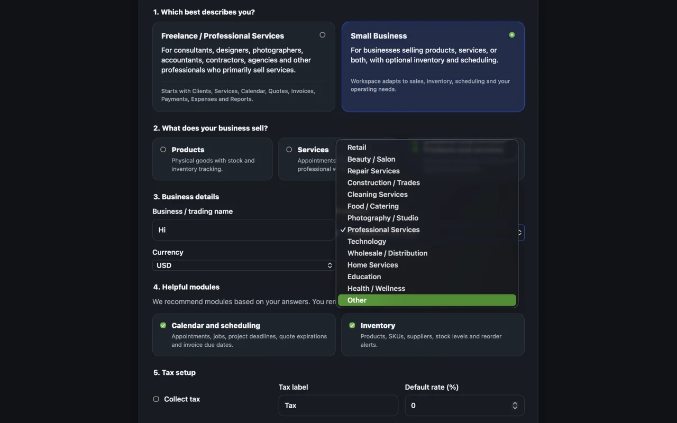Viewport: 677px width, 423px height.
Task: Toggle the Inventory module checkbox
Action: coord(352,325)
